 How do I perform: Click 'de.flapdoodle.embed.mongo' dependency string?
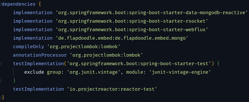[x=122, y=38]
